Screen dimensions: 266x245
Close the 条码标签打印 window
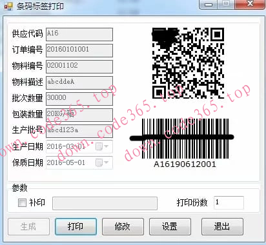click(x=250, y=5)
